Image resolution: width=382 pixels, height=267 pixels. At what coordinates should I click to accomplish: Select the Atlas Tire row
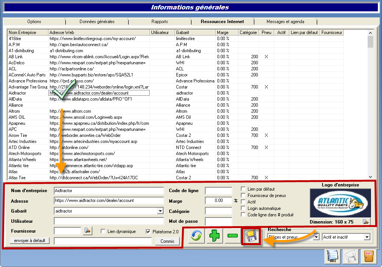point(175,178)
